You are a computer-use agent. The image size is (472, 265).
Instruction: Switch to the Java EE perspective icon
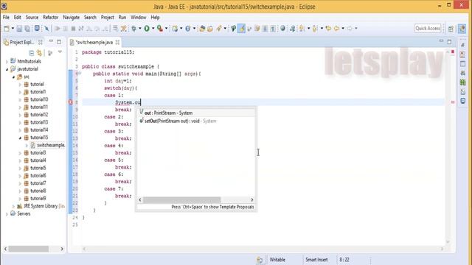pos(462,29)
